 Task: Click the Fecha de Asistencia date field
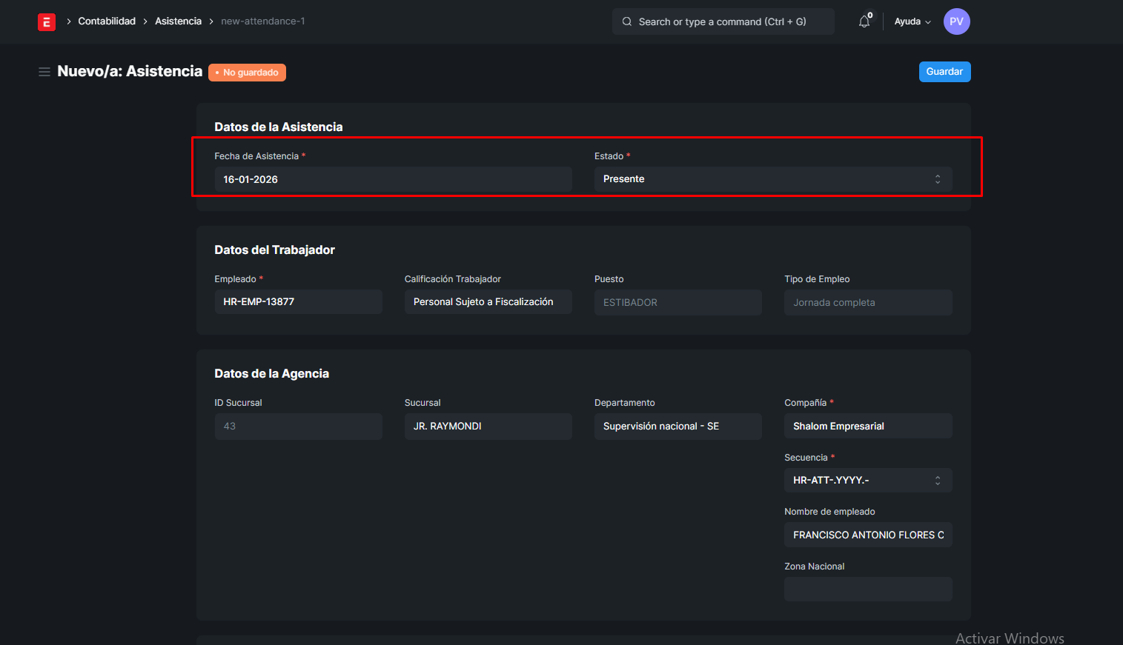[x=393, y=179]
